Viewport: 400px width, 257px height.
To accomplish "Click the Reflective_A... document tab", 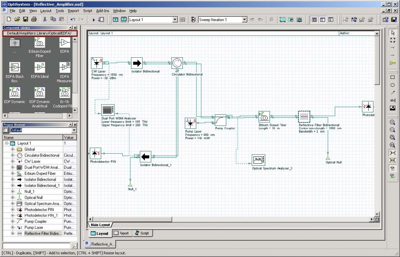I will click(x=100, y=244).
